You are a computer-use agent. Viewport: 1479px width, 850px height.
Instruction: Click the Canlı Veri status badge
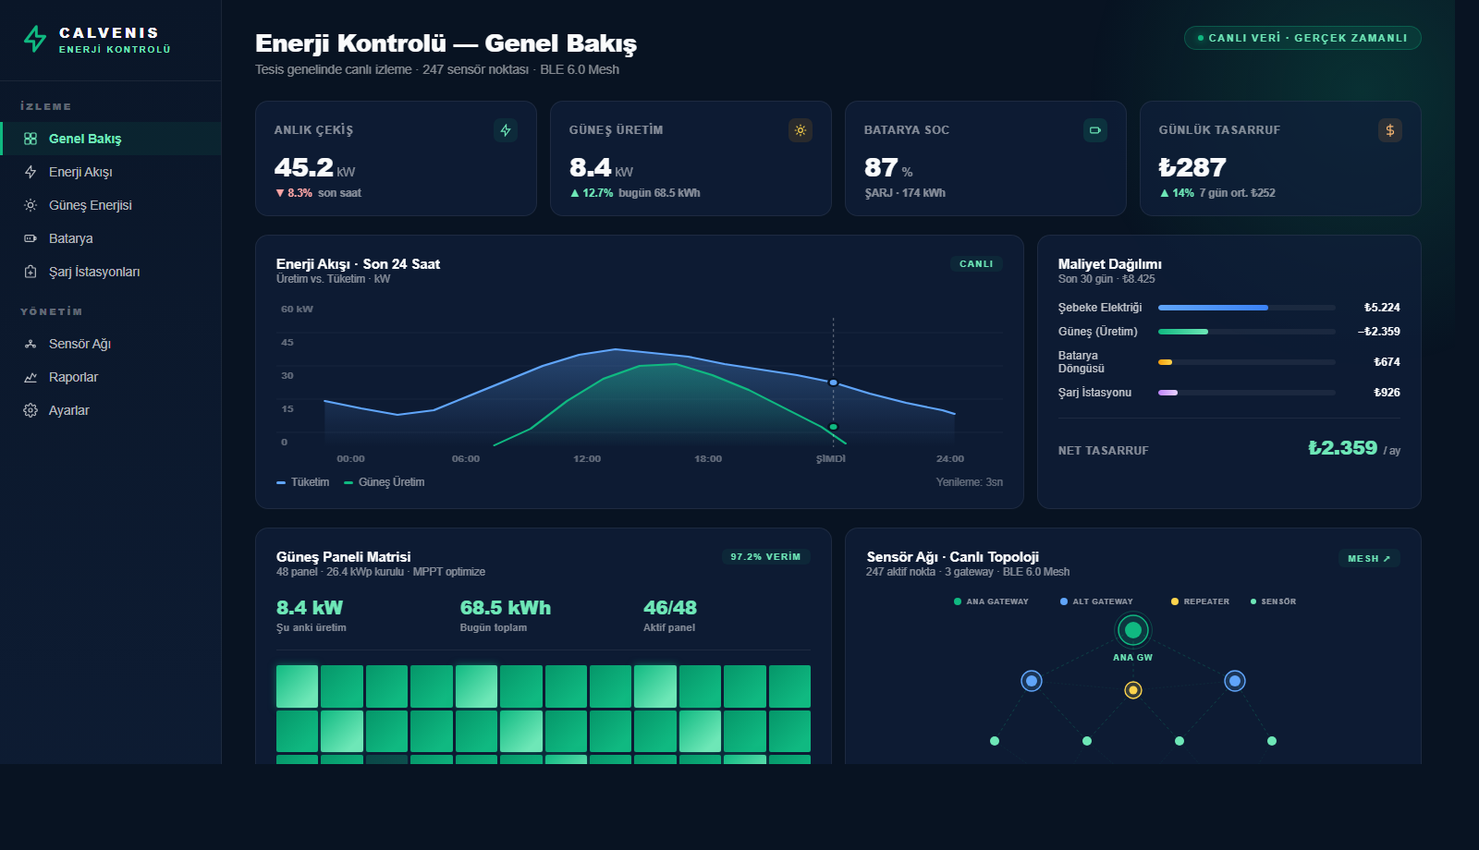[x=1302, y=38]
